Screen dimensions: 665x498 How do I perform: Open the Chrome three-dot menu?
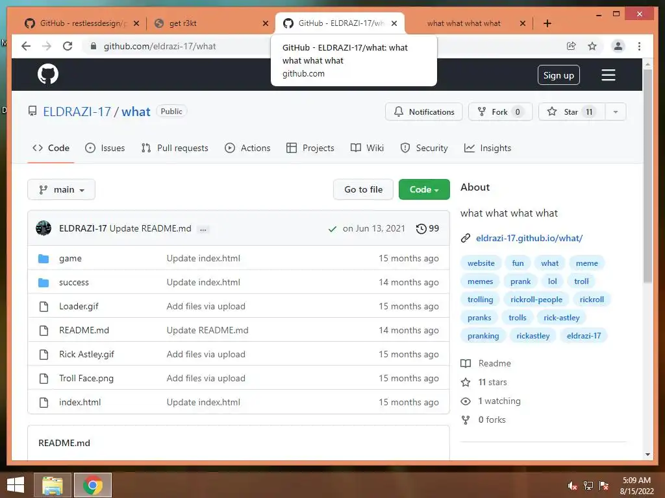point(639,46)
